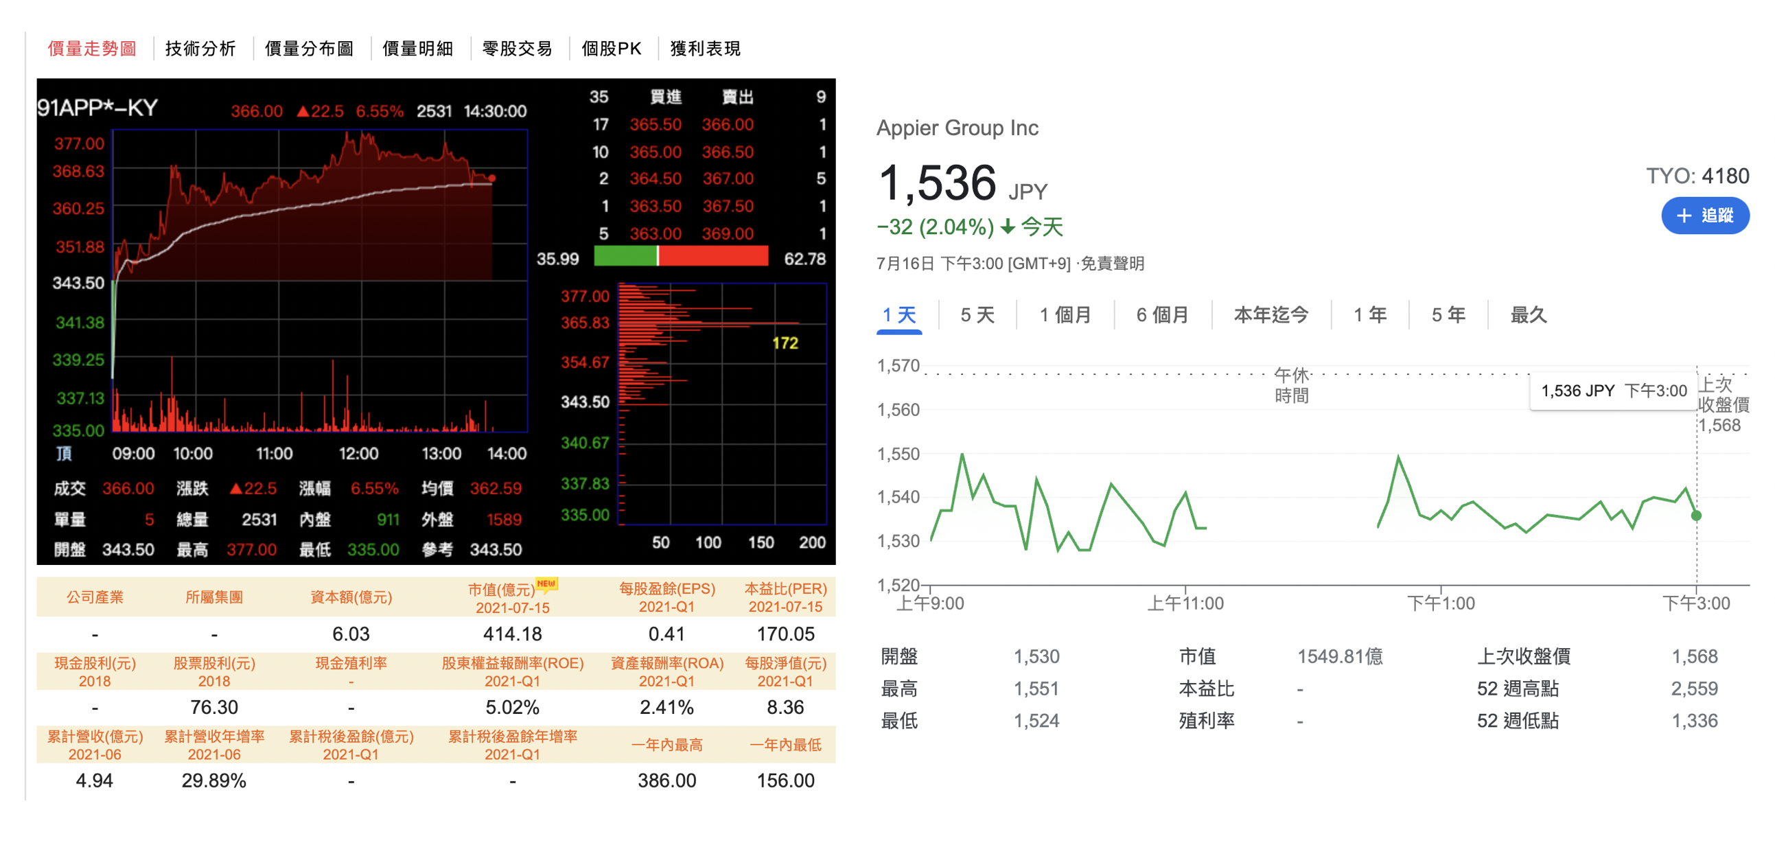The width and height of the screenshot is (1775, 843).
Task: Open the 個股PK tab
Action: pos(611,48)
